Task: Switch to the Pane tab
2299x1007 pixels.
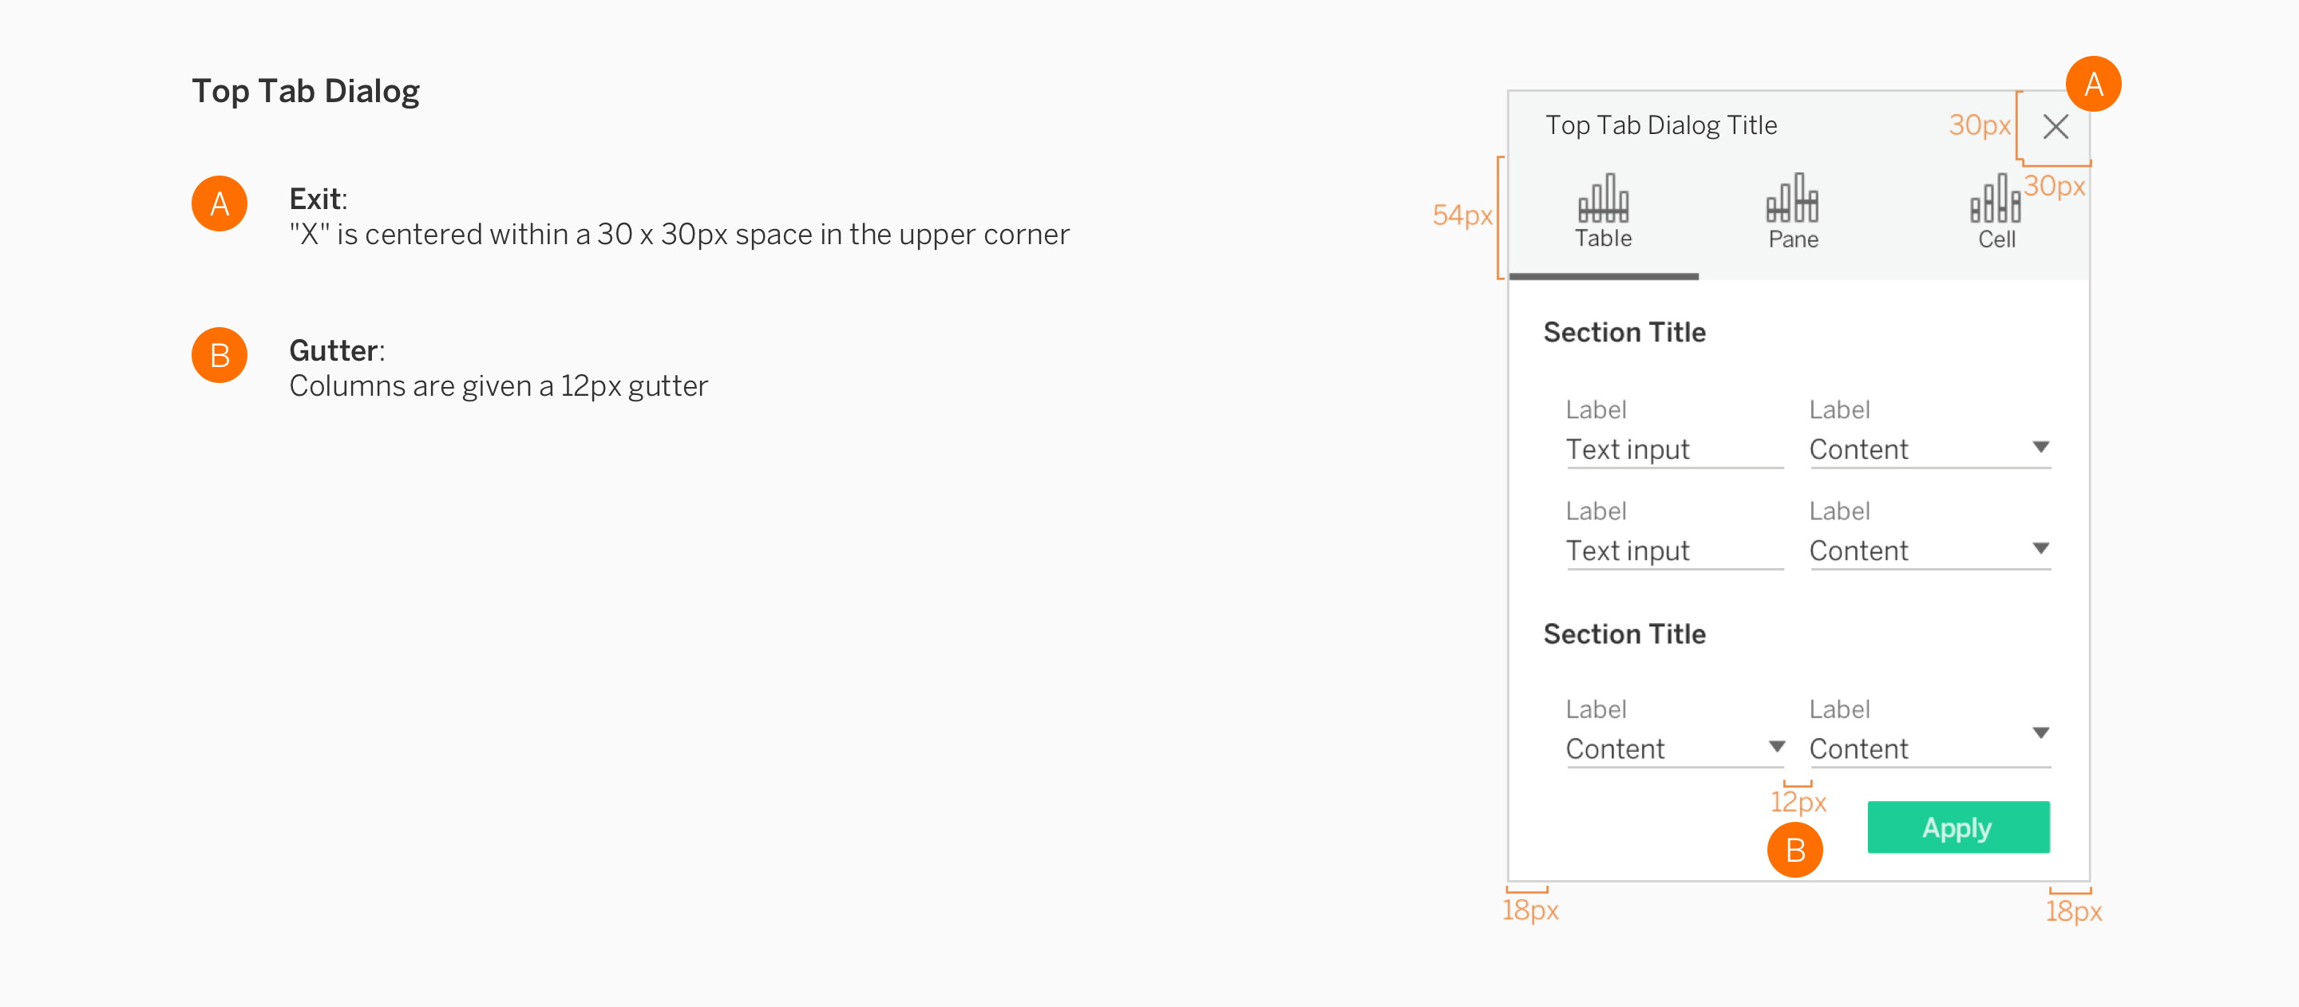Action: tap(1792, 238)
